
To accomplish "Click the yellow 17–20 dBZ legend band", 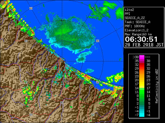I will (x=142, y=84).
